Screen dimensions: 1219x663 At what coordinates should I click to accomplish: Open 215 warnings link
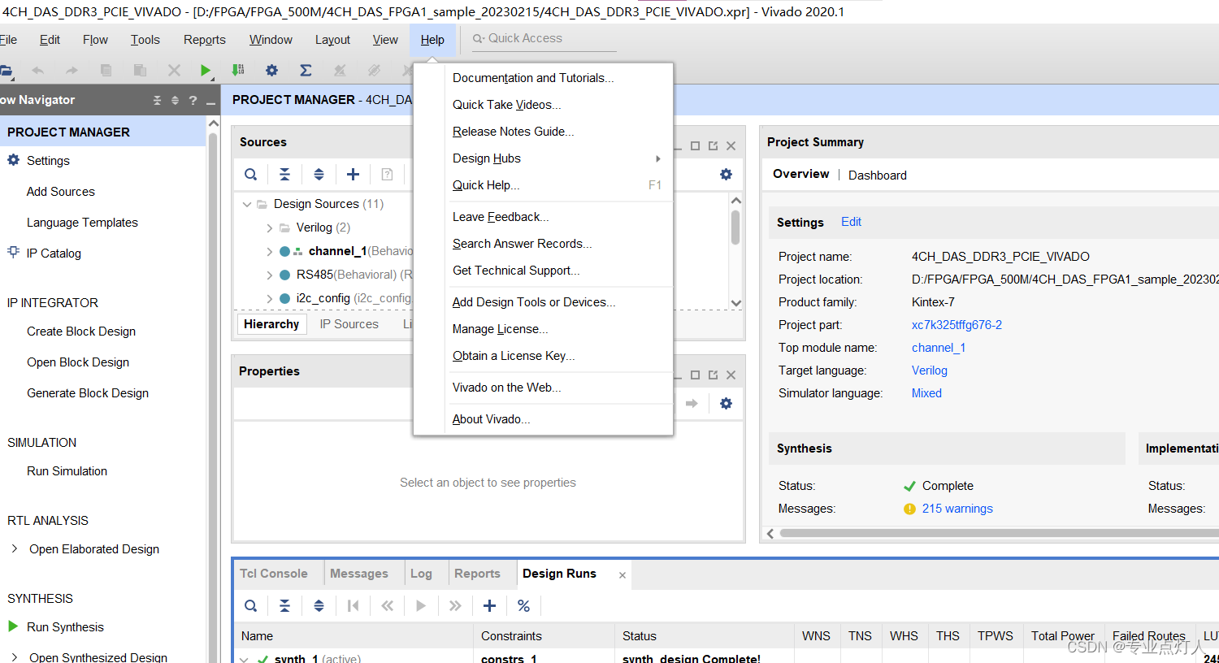coord(957,509)
